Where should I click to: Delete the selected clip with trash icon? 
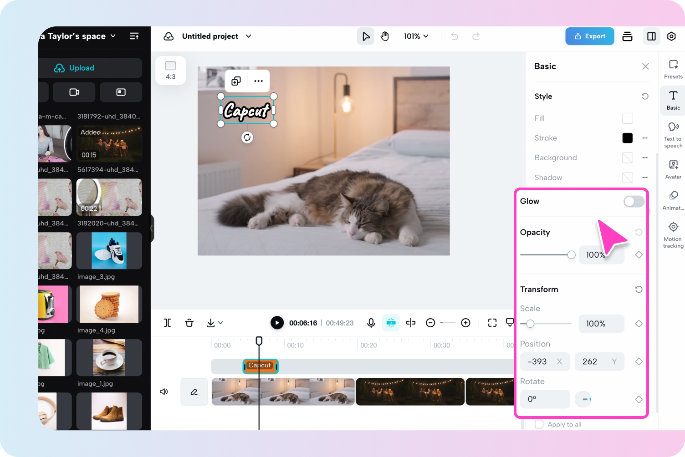click(189, 323)
